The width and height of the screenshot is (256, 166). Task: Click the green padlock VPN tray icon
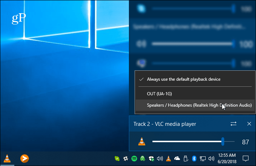pyautogui.click(x=143, y=159)
